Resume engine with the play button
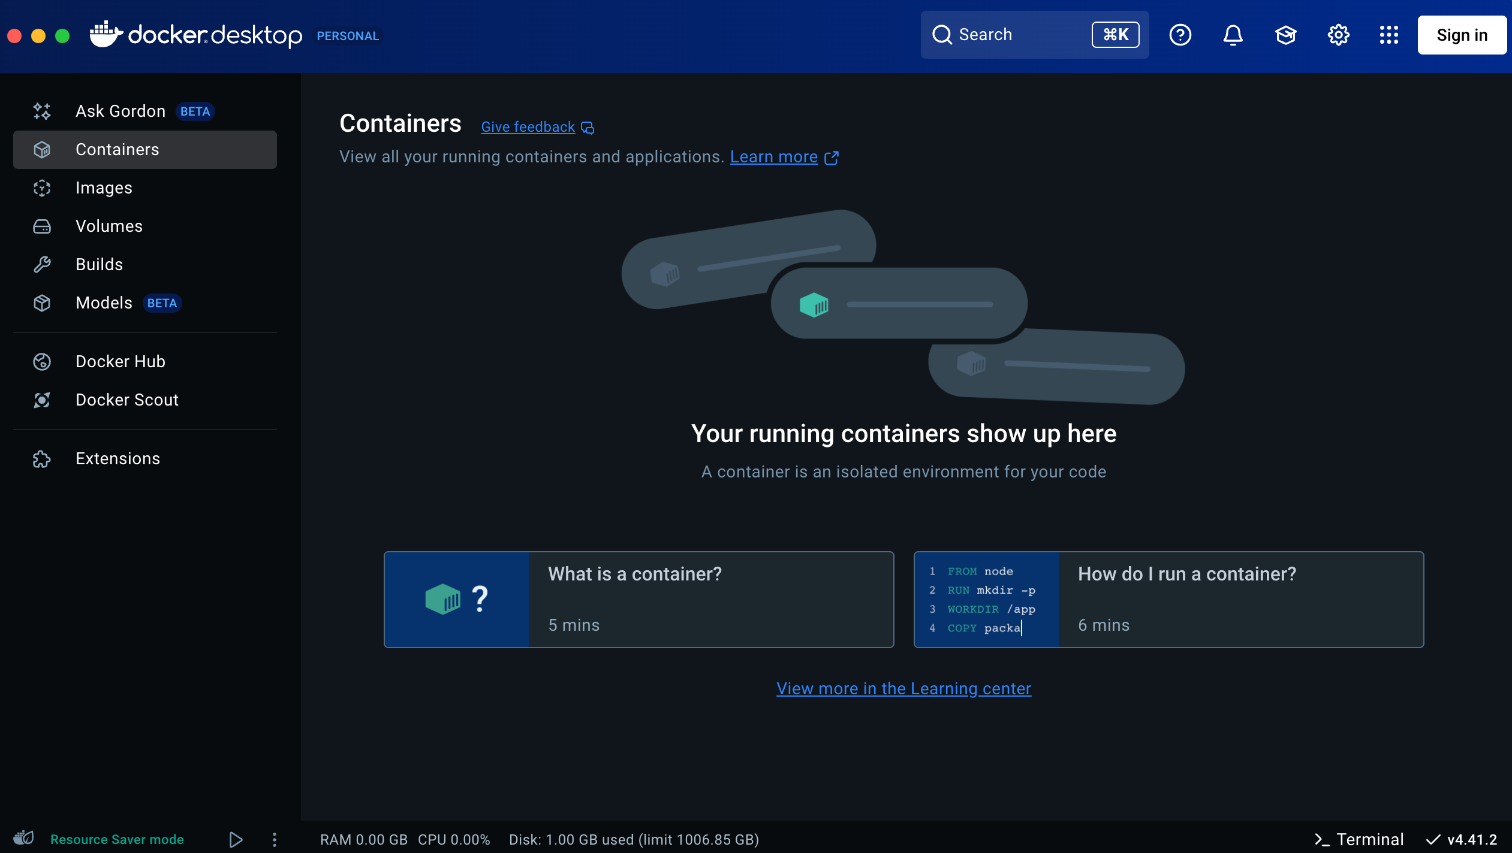The height and width of the screenshot is (853, 1512). (236, 839)
